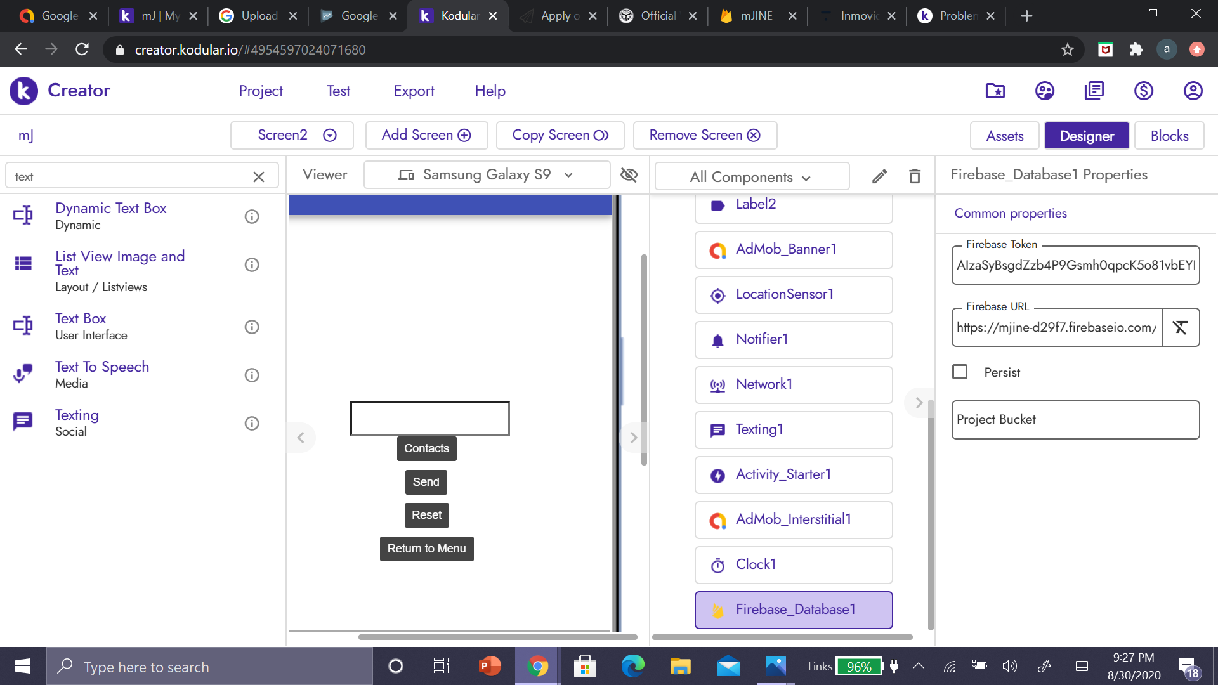Open the Samsung Galaxy S9 device dropdown

tap(487, 174)
